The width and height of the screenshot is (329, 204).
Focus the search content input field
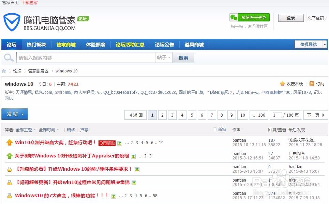86,57
